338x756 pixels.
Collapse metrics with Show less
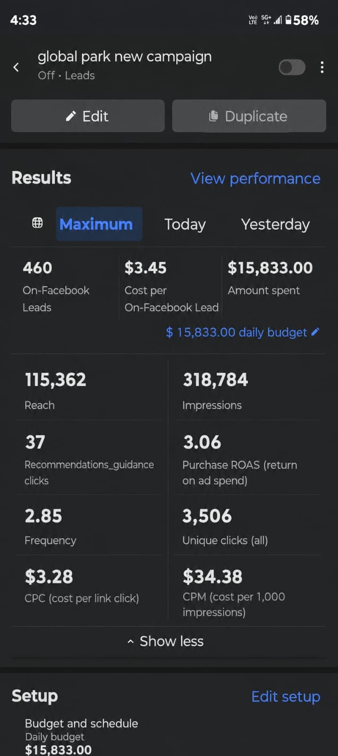(166, 641)
